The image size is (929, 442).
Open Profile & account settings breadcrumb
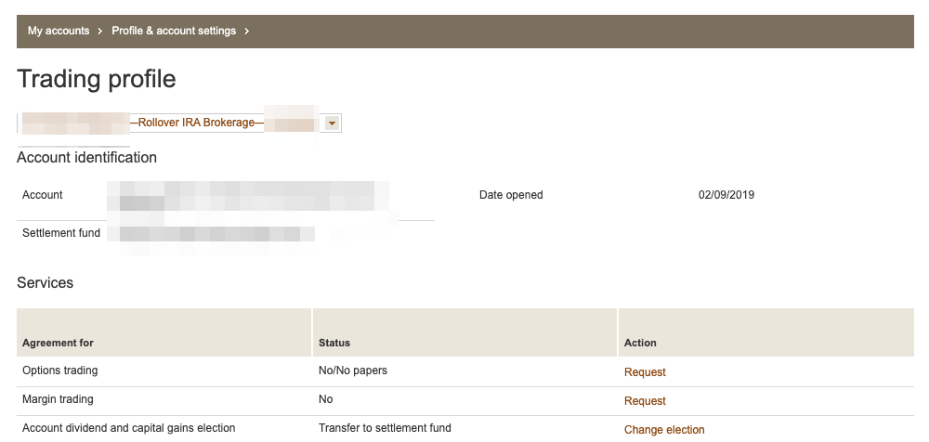point(174,31)
